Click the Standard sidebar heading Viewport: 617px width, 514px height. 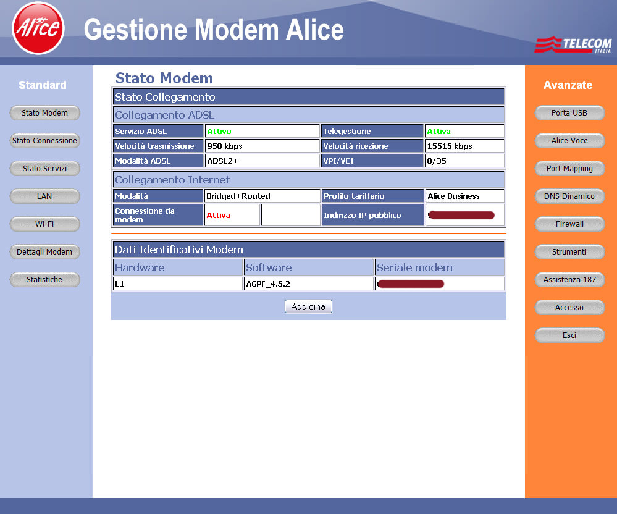click(x=43, y=85)
